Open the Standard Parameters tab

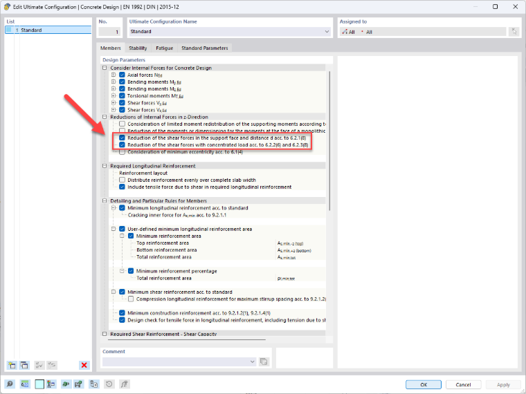coord(205,48)
